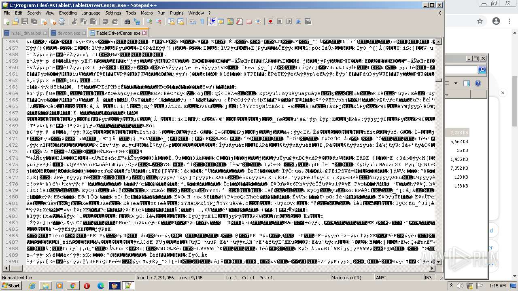The height and width of the screenshot is (291, 518).
Task: Cut selection with scissors icon
Action: point(74,21)
